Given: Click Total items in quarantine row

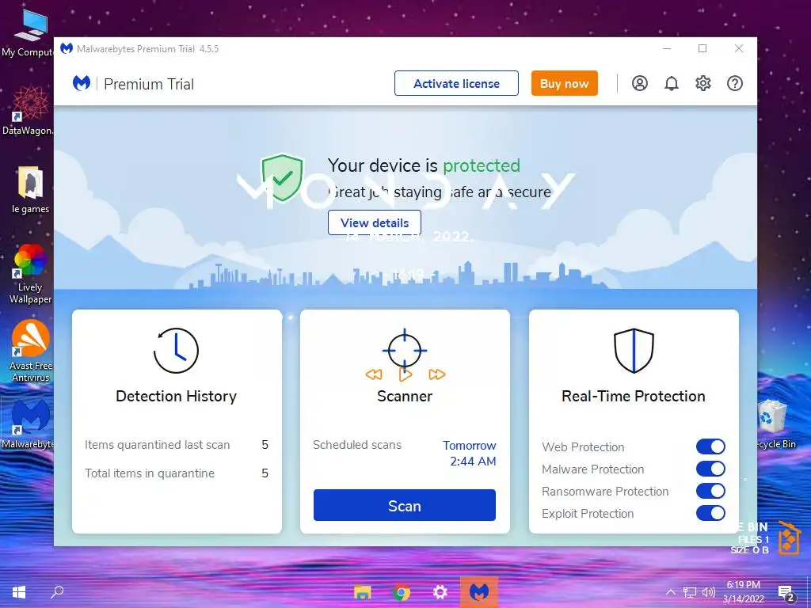Looking at the screenshot, I should click(177, 473).
